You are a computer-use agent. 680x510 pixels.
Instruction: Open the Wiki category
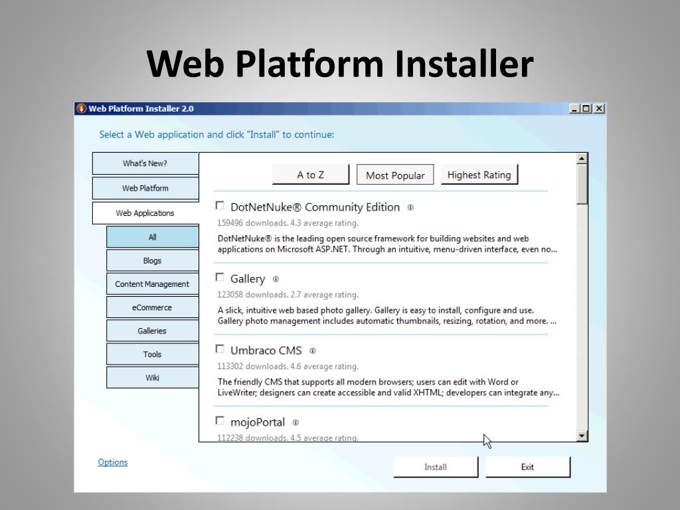pos(152,378)
